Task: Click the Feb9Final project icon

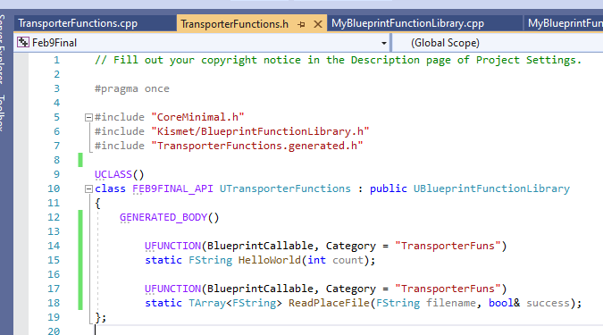Action: tap(23, 42)
